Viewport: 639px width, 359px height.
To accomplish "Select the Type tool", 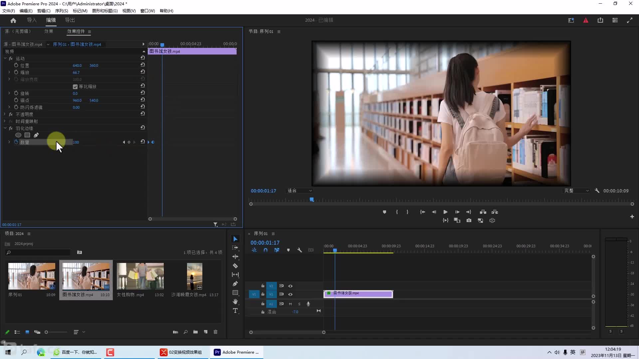I will point(235,310).
